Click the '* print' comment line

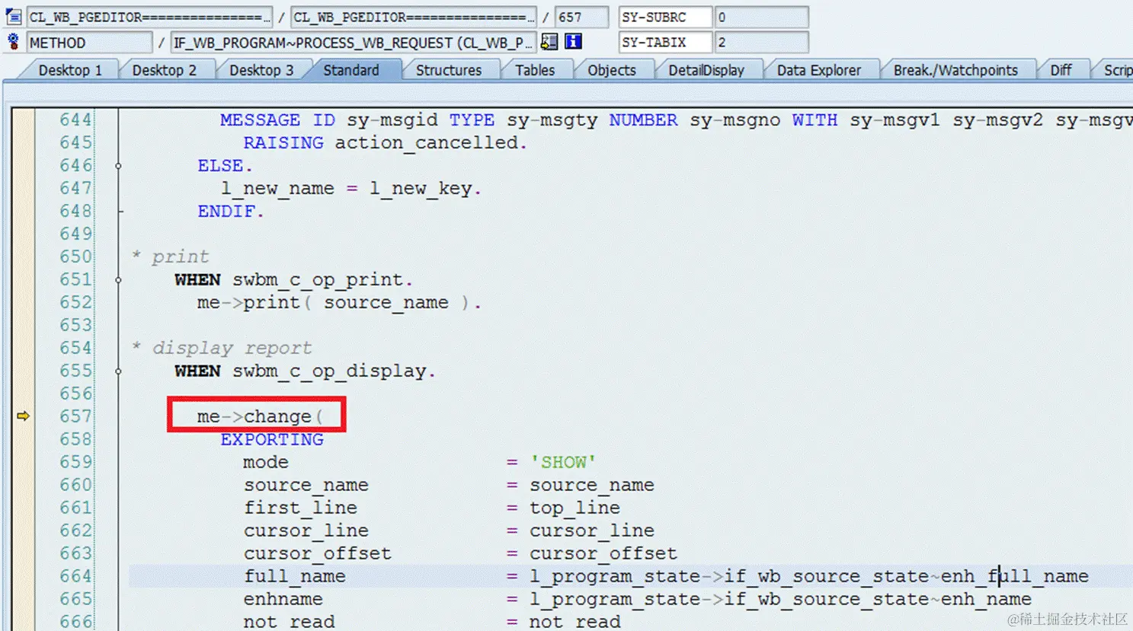171,257
